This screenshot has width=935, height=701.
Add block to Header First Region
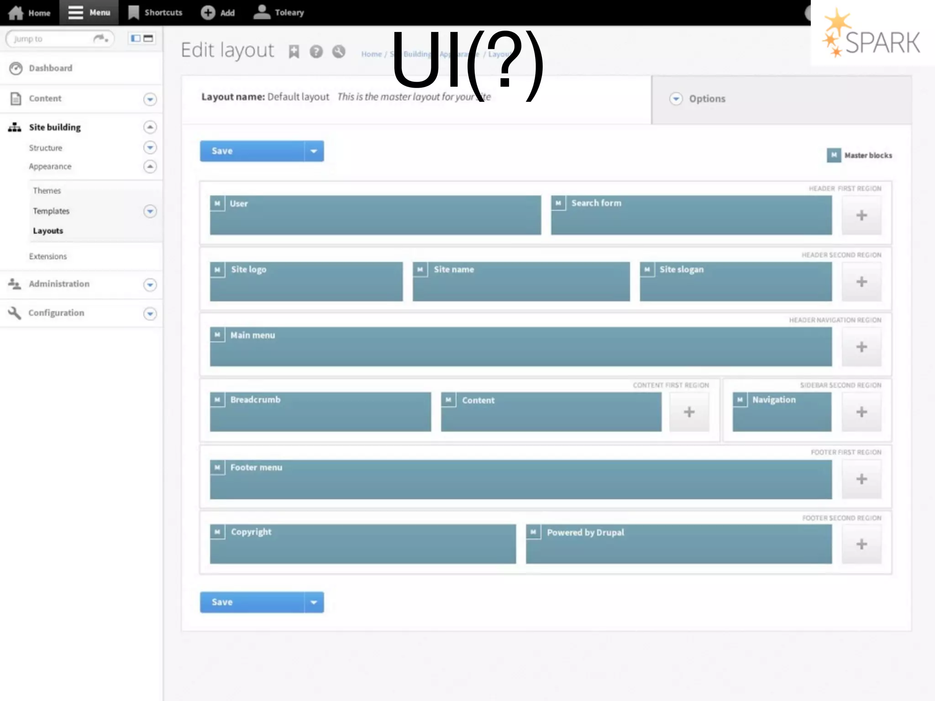[x=861, y=215]
